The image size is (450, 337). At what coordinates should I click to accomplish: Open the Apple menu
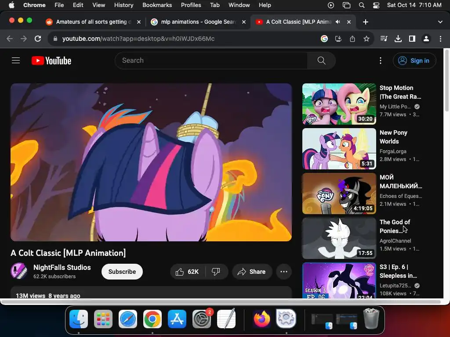(x=11, y=5)
